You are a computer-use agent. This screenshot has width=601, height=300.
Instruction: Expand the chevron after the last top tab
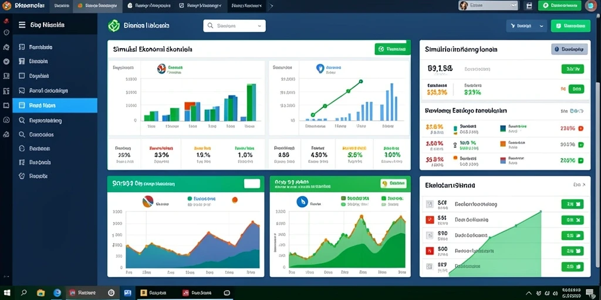[x=271, y=6]
